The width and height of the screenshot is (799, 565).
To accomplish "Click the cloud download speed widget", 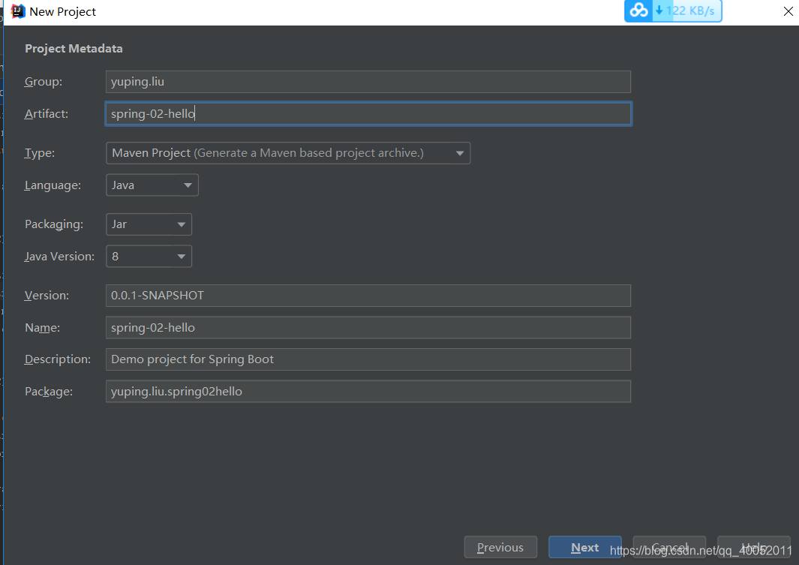I will [673, 11].
